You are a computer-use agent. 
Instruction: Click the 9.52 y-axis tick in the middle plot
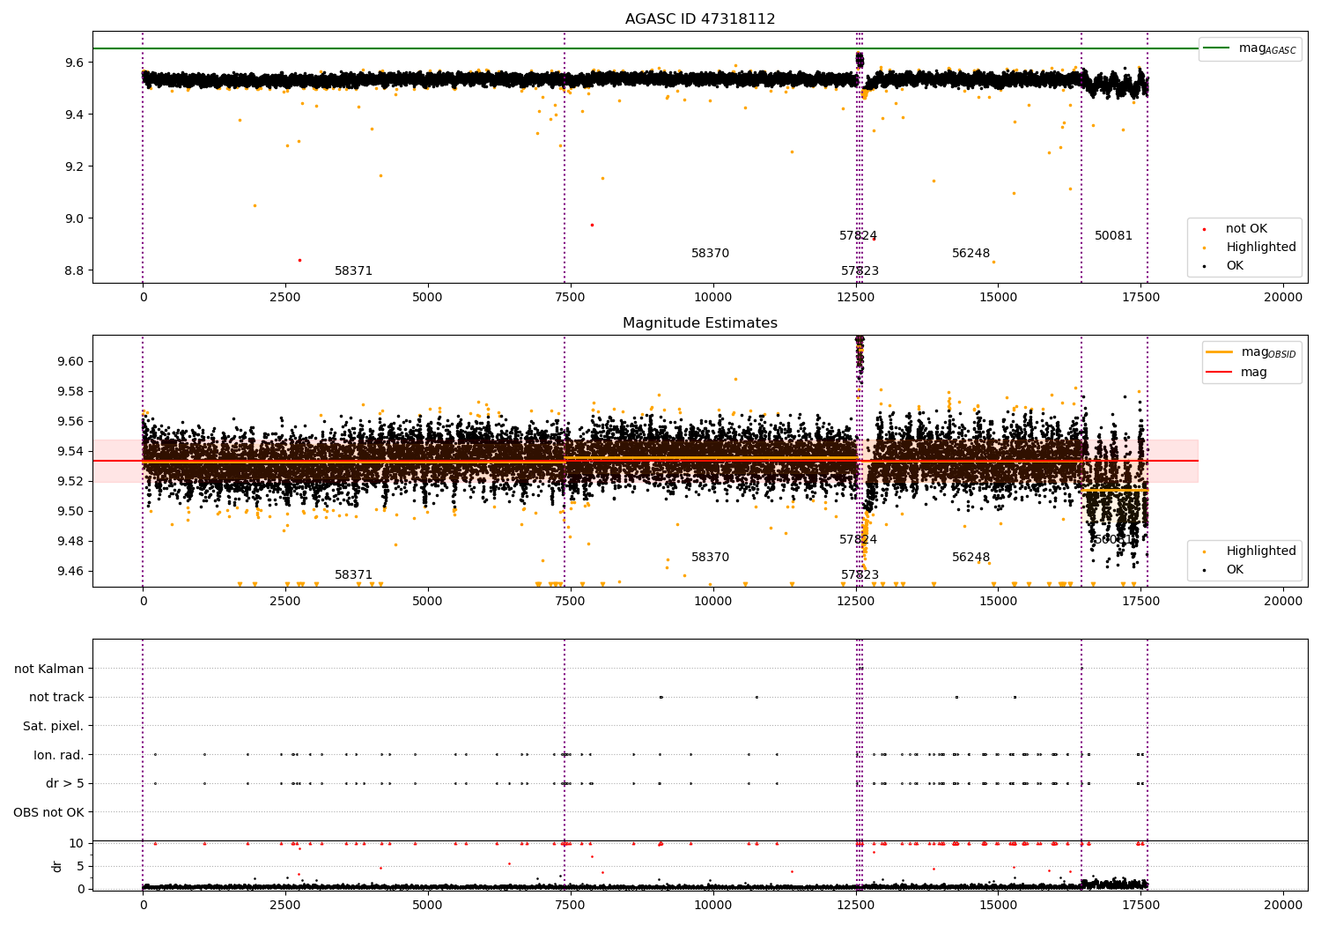point(70,481)
